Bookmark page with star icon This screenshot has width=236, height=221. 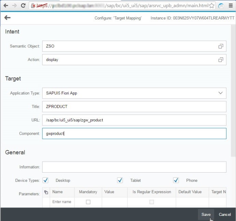coord(212,6)
